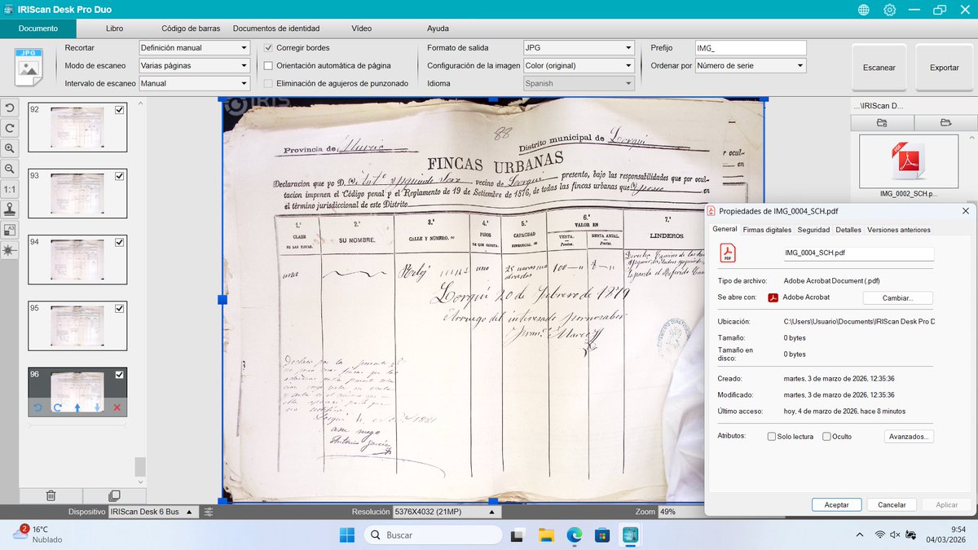Open Recortar dropdown
The image size is (978, 550).
point(194,48)
